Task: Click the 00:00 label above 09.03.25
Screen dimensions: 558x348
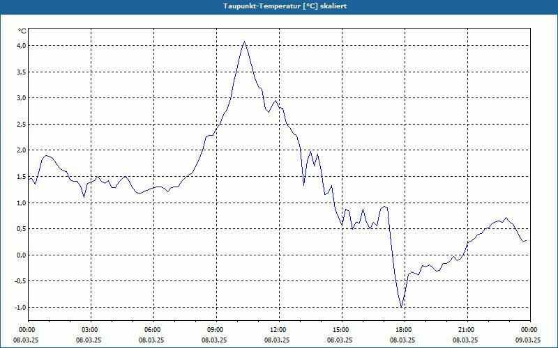Action: pos(530,330)
